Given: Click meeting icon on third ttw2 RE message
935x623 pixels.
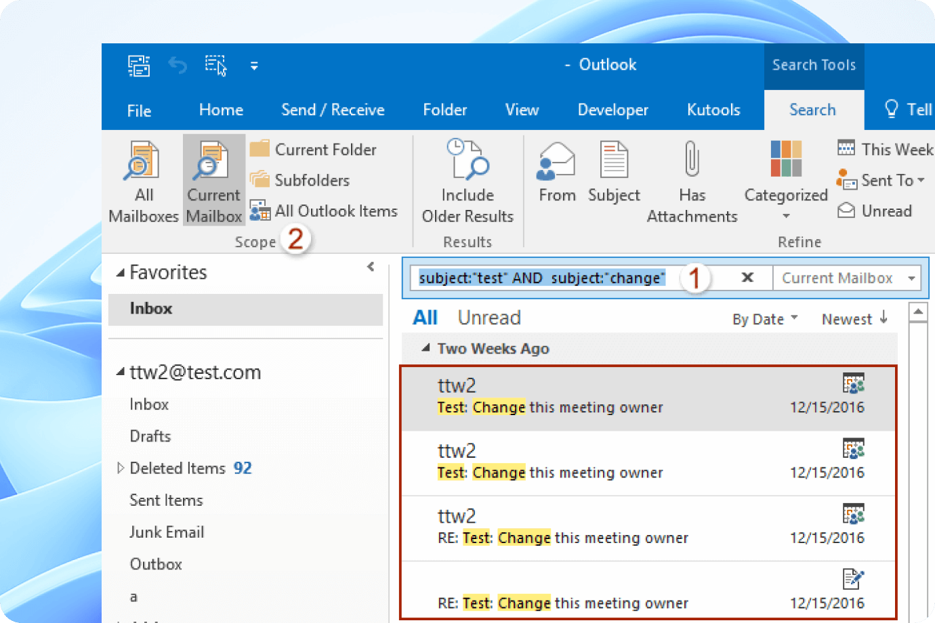Looking at the screenshot, I should coord(853,513).
